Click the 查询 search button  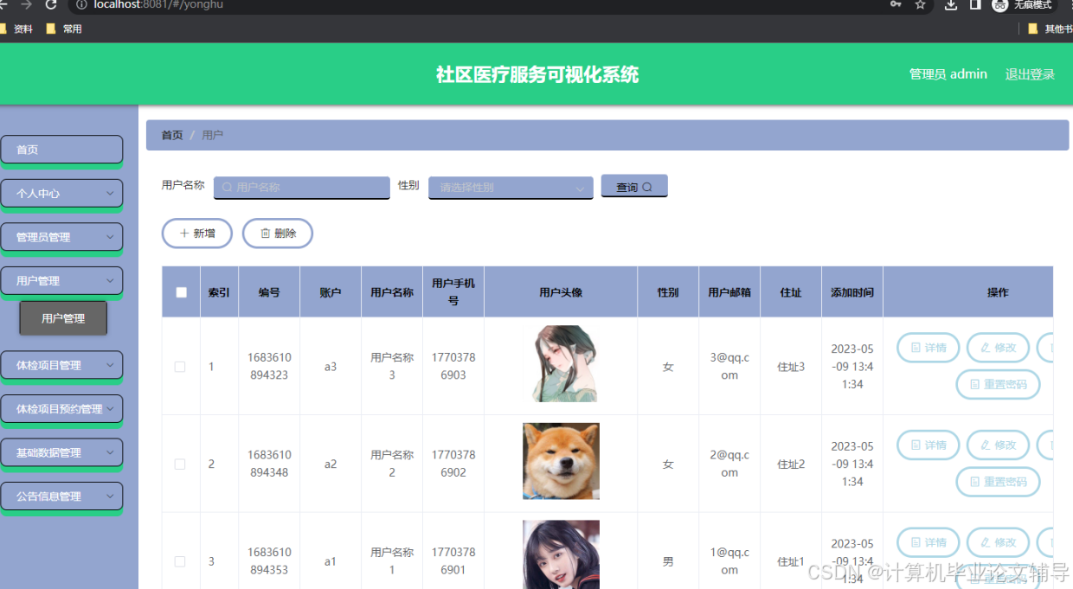tap(633, 185)
